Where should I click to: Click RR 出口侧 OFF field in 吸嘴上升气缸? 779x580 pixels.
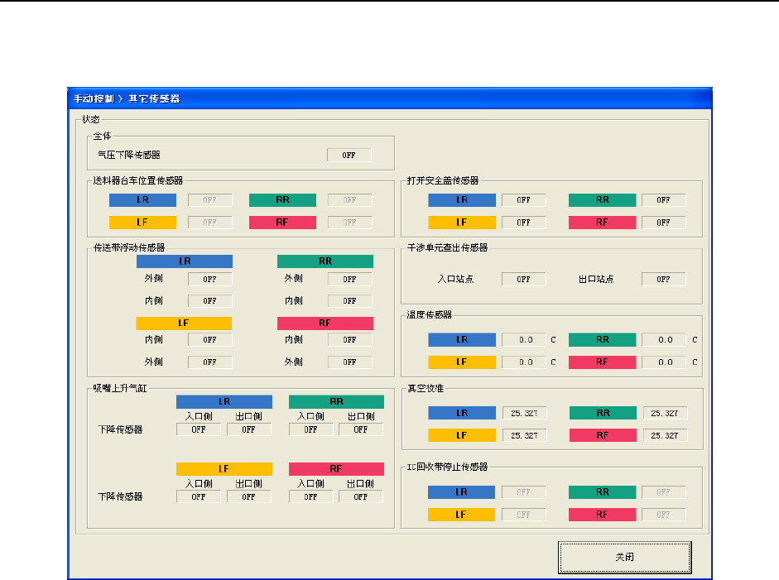(361, 429)
